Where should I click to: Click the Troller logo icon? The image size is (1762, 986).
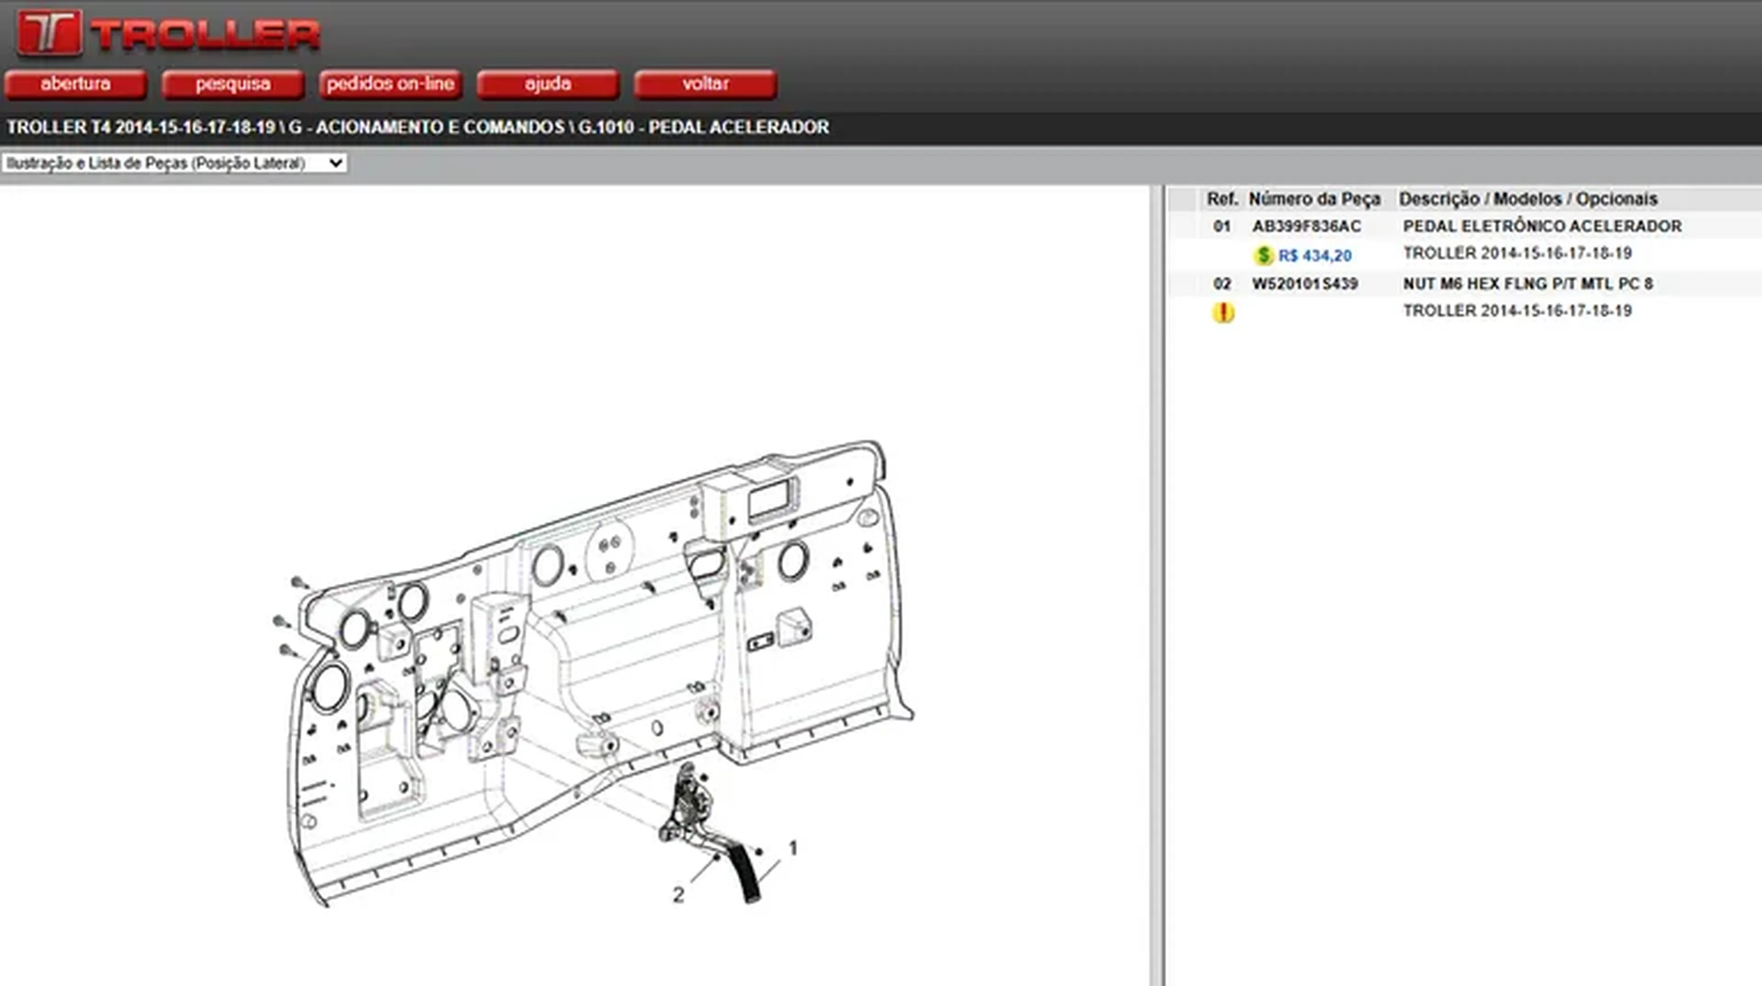pos(49,32)
